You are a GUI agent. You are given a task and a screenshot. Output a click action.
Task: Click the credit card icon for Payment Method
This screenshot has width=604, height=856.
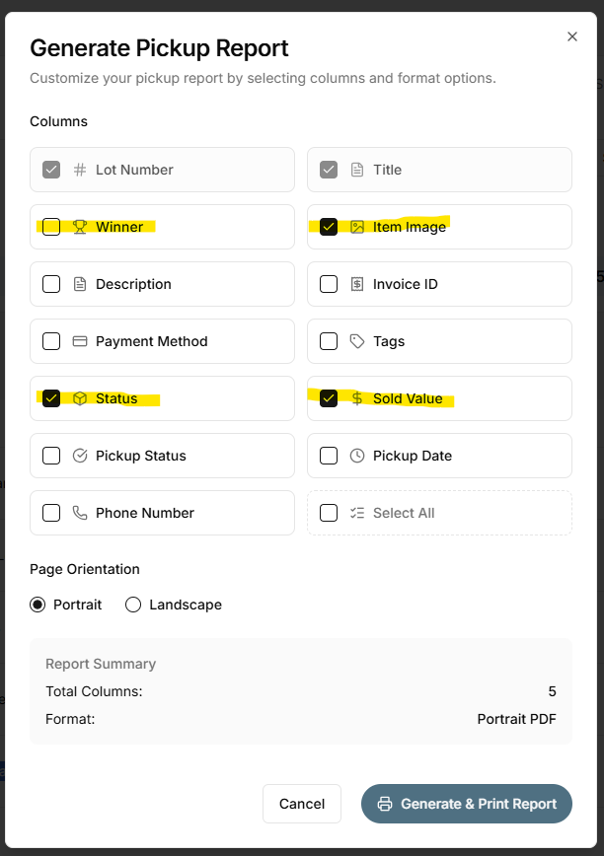click(80, 341)
